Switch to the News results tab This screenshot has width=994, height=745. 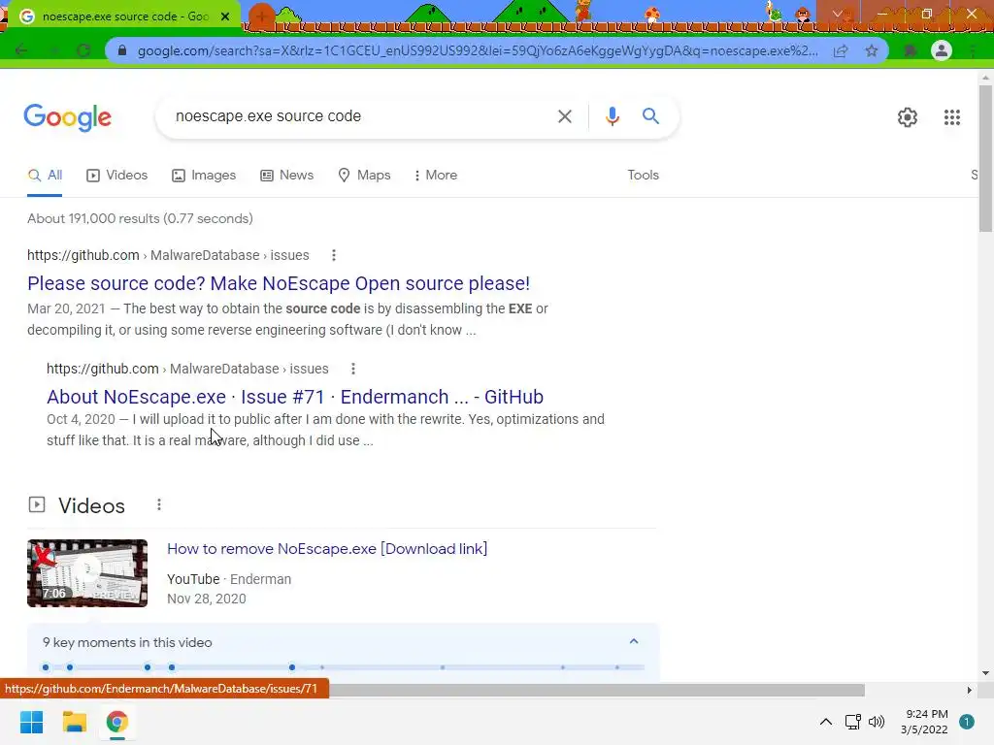point(286,175)
